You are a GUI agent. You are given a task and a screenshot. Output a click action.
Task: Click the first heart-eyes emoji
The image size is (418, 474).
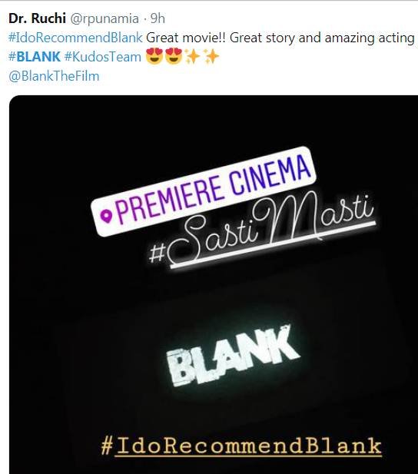(154, 56)
